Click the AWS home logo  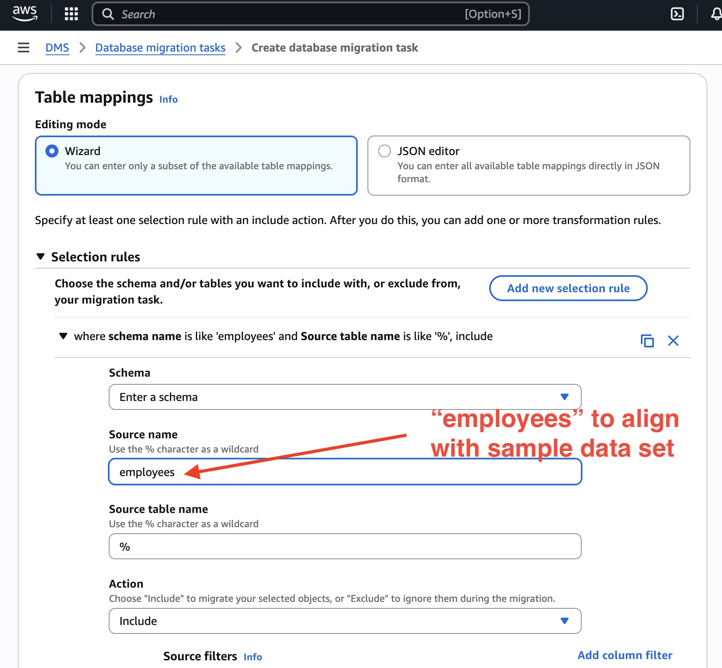(x=25, y=13)
